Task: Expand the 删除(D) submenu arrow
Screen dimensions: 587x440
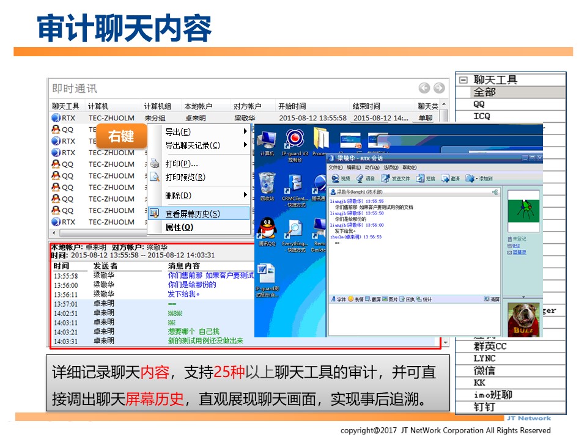Action: 245,194
